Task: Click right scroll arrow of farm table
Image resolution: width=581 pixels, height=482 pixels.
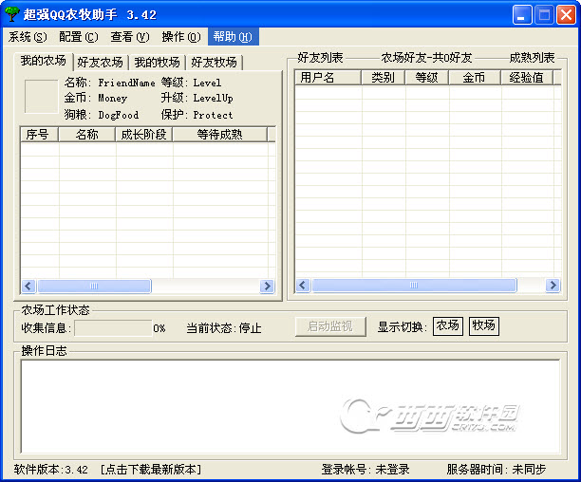Action: pyautogui.click(x=267, y=287)
